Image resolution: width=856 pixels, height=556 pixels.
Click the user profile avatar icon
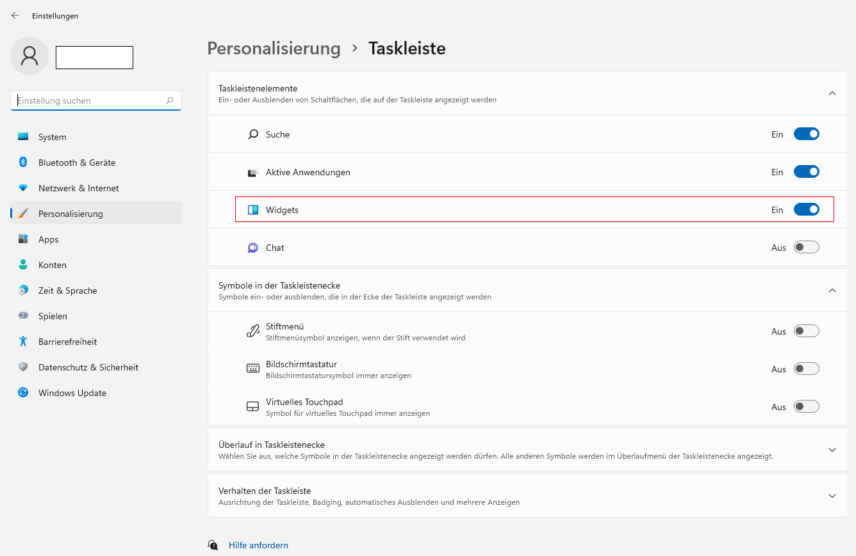[x=29, y=56]
